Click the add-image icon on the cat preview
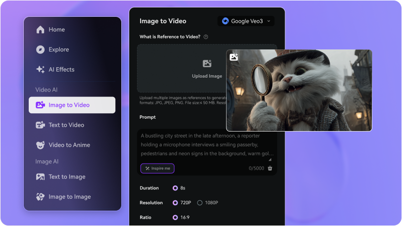The image size is (402, 226). click(x=234, y=57)
